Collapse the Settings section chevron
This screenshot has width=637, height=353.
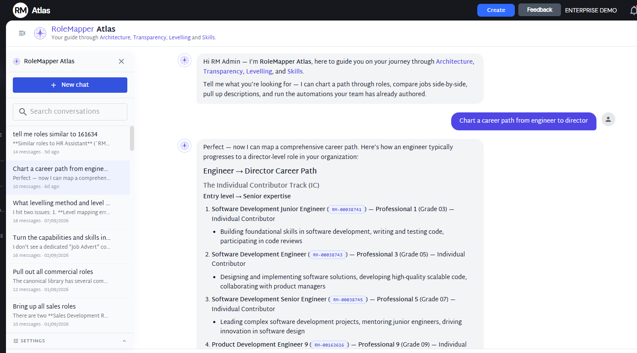124,341
